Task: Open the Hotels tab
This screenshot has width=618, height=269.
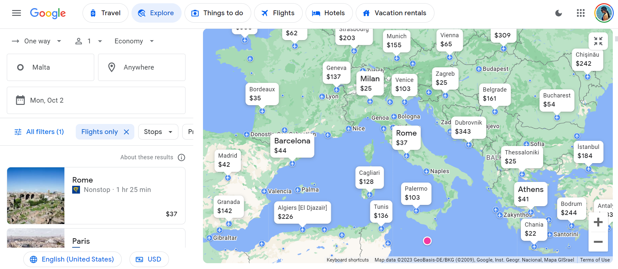Action: (329, 13)
